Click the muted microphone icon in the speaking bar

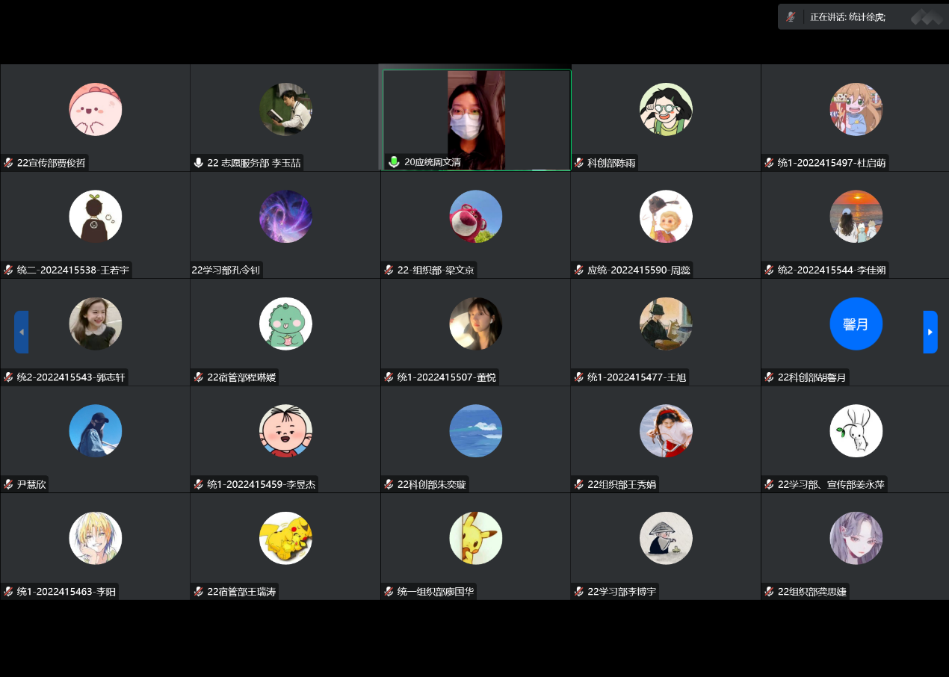click(791, 17)
